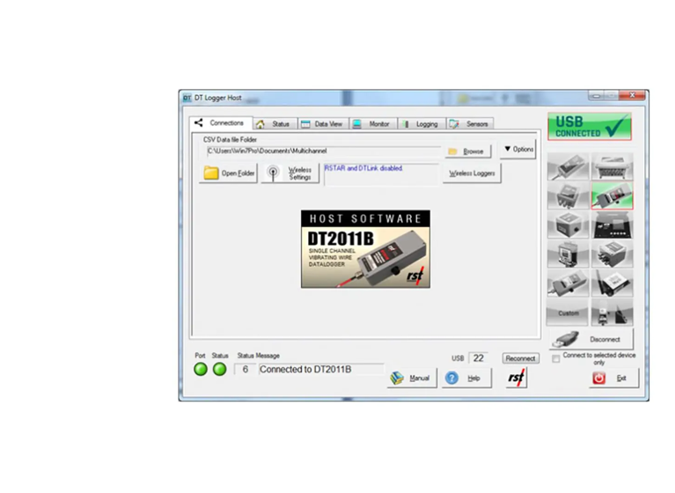The width and height of the screenshot is (675, 493).
Task: Click the Browse button
Action: pyautogui.click(x=468, y=151)
